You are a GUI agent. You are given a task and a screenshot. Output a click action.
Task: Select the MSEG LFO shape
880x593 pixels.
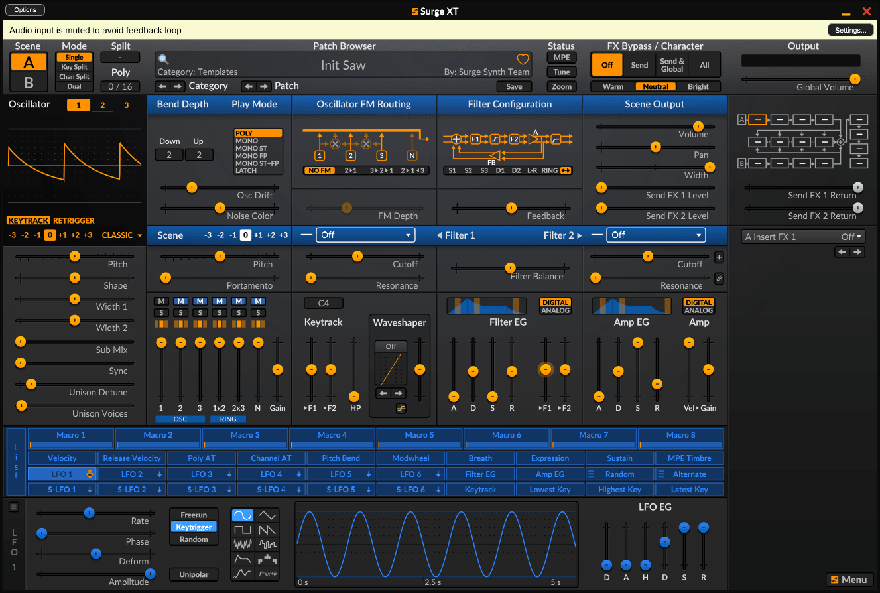click(x=243, y=573)
